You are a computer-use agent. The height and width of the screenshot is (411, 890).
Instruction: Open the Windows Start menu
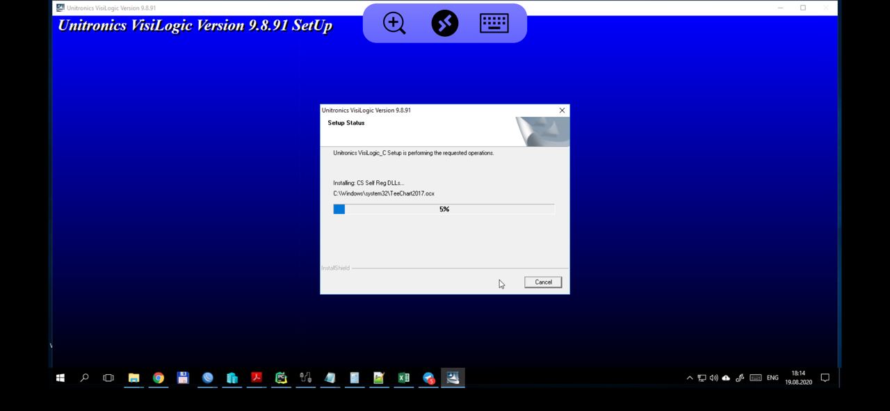pos(60,378)
